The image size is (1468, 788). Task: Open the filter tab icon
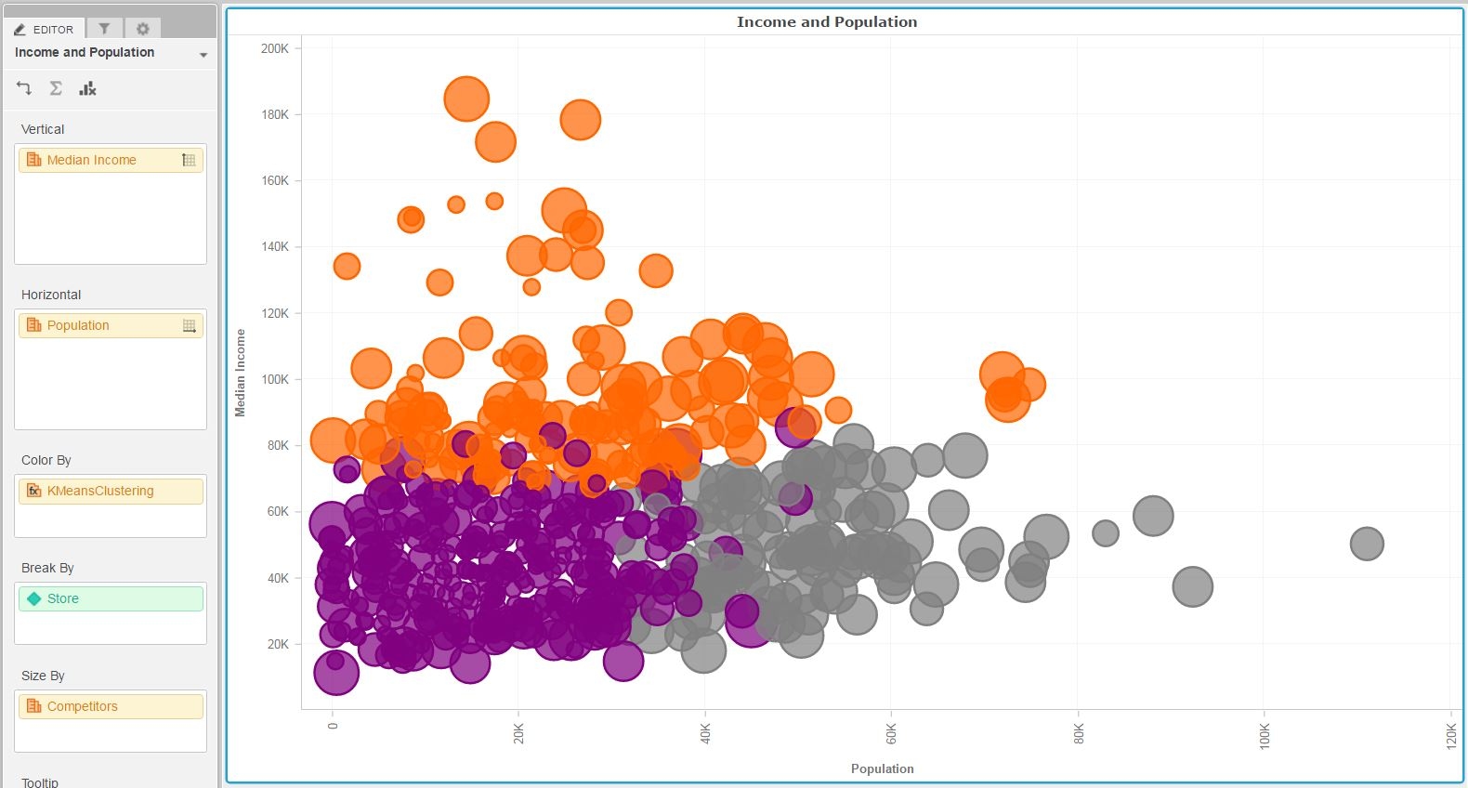(x=104, y=29)
